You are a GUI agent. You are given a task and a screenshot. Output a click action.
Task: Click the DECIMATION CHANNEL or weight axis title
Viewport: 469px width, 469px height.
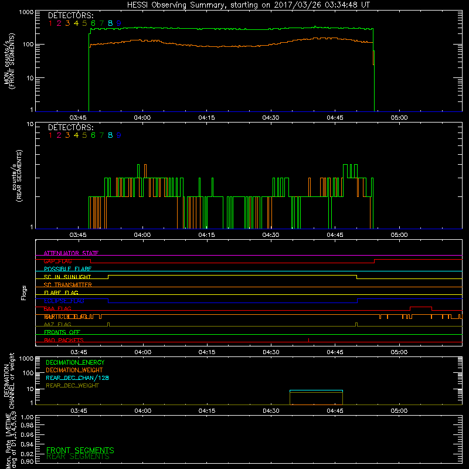(9, 381)
